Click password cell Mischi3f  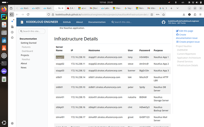144,77
